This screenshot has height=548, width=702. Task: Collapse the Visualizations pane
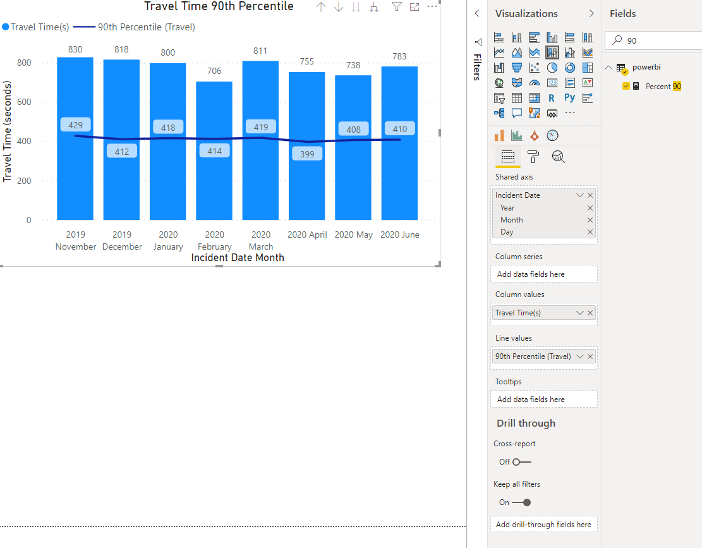591,13
